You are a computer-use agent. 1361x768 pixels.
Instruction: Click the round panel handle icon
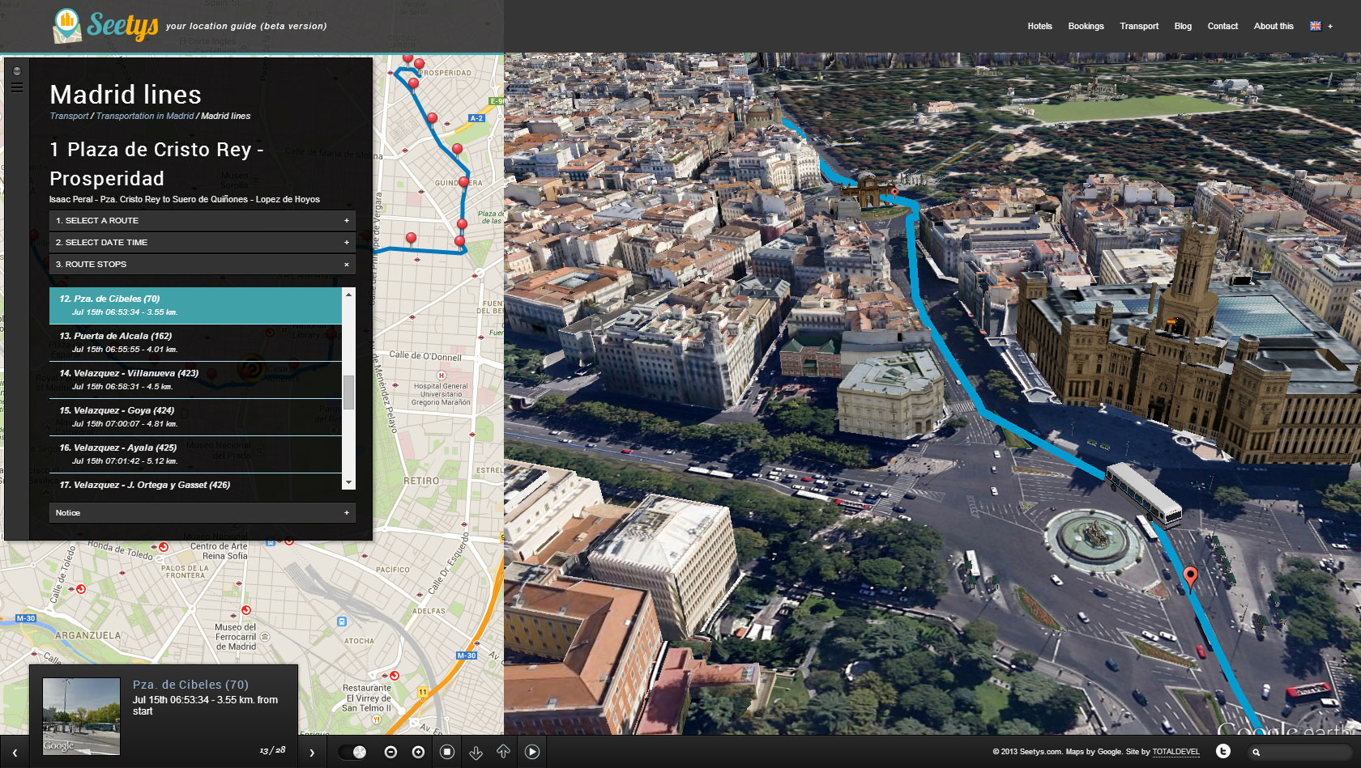(x=17, y=71)
